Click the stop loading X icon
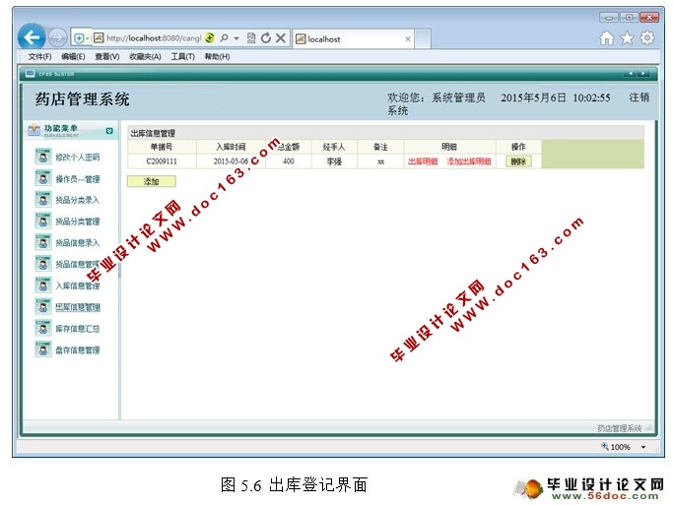The width and height of the screenshot is (674, 506). click(281, 38)
